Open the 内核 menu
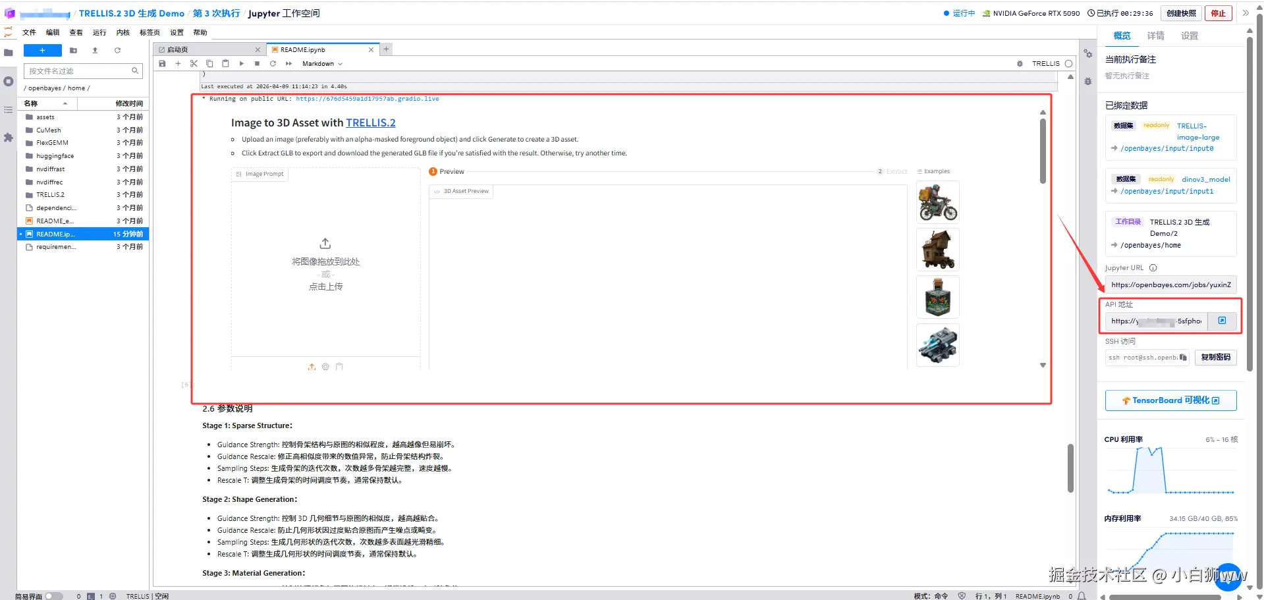1264x600 pixels. click(123, 32)
